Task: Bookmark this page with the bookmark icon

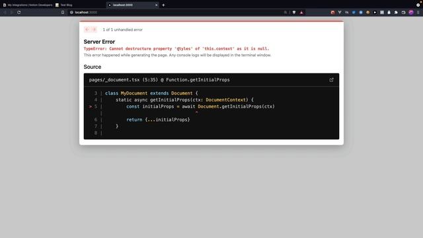Action: [x=63, y=13]
